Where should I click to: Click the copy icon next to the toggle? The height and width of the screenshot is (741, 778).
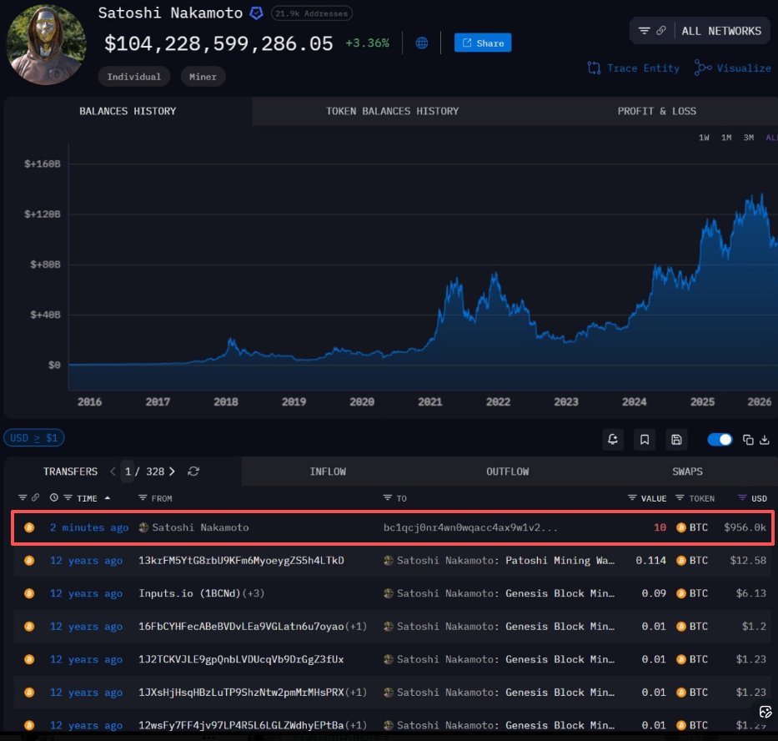748,440
